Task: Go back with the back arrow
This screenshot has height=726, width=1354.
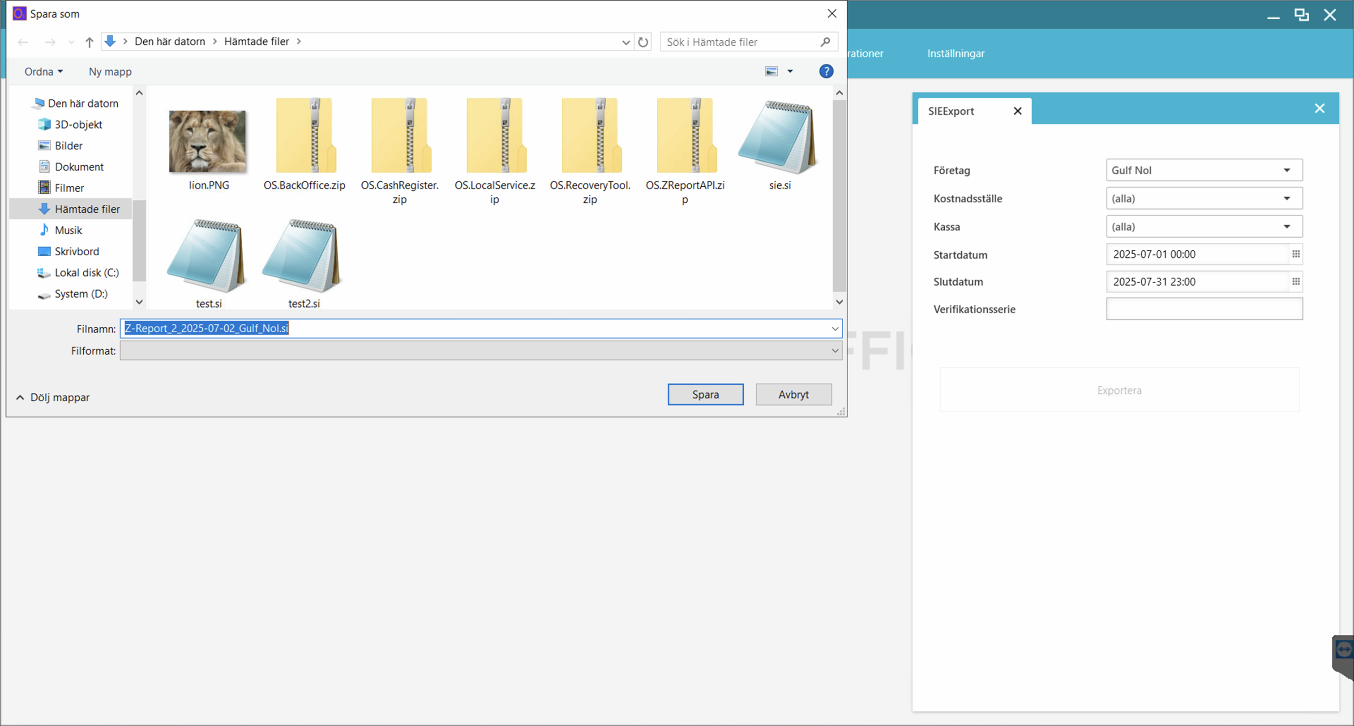Action: [22, 42]
